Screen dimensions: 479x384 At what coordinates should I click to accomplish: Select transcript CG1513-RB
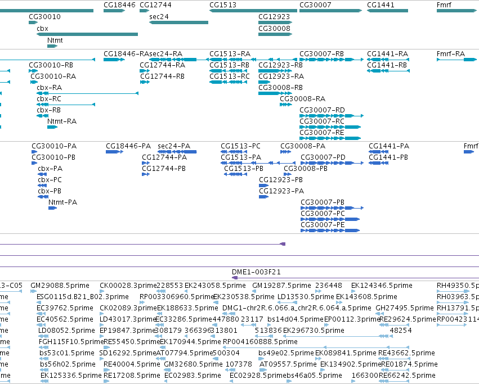click(229, 65)
